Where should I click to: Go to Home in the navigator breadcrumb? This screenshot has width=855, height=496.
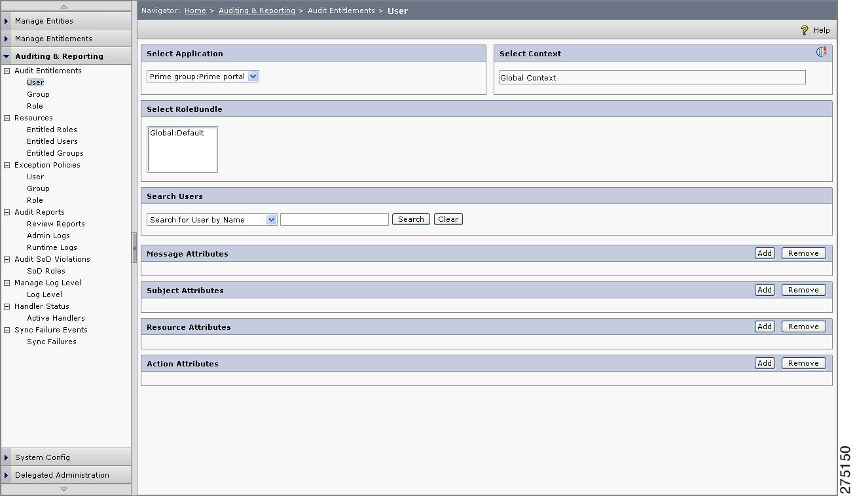click(195, 10)
